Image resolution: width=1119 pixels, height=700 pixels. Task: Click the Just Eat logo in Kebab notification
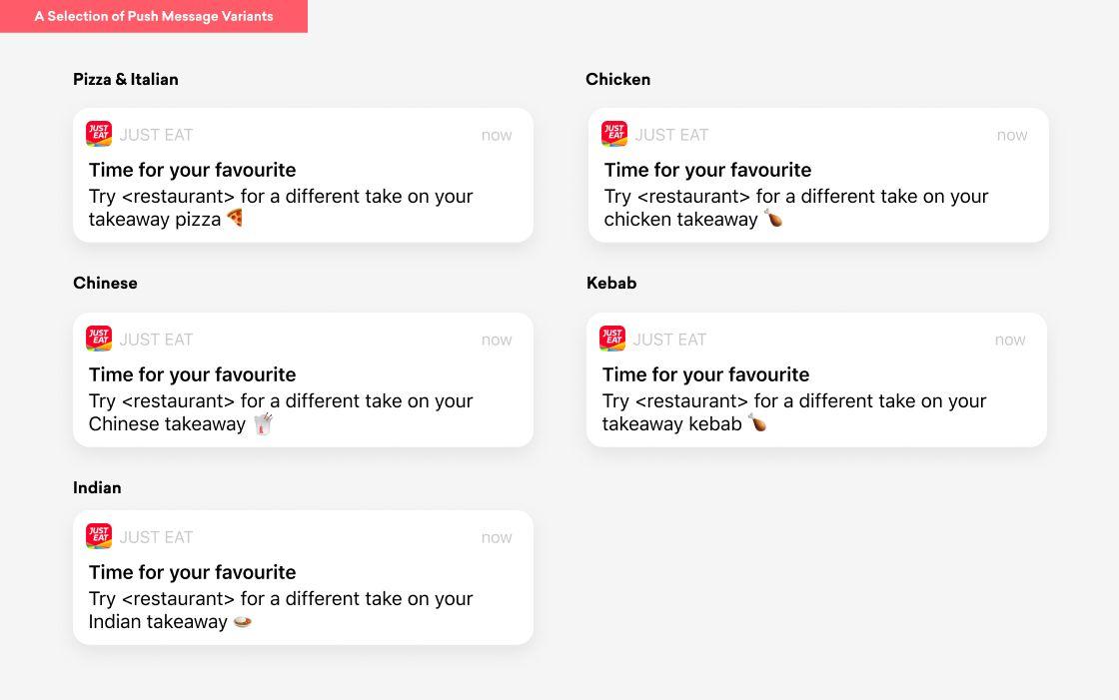tap(612, 339)
